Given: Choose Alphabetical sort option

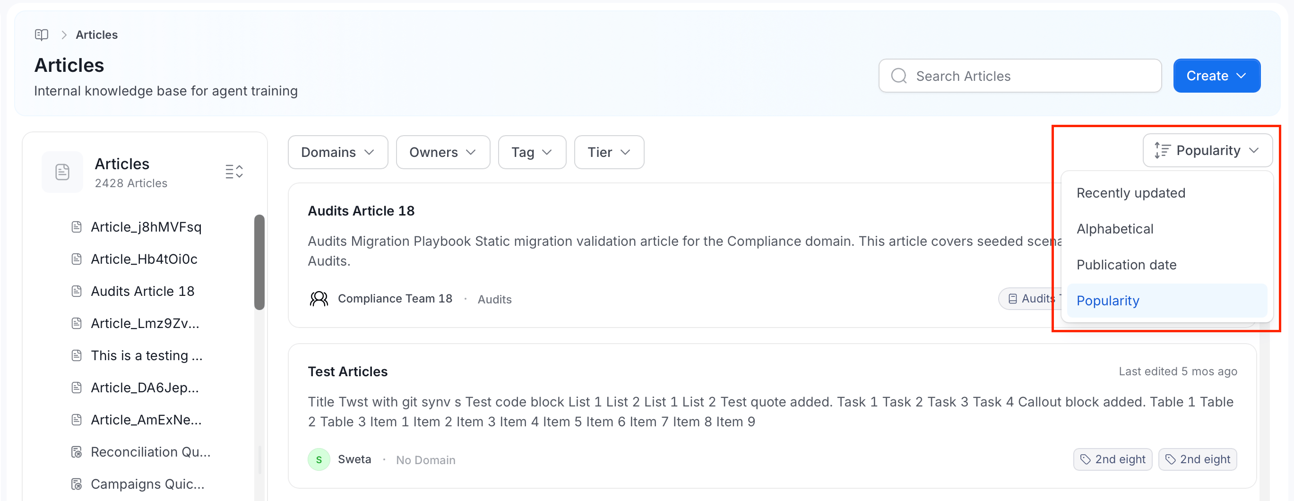Looking at the screenshot, I should (1166, 229).
